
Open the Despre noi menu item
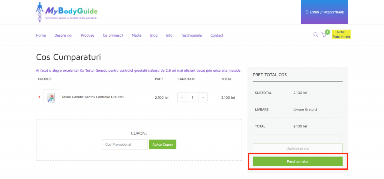(x=63, y=36)
